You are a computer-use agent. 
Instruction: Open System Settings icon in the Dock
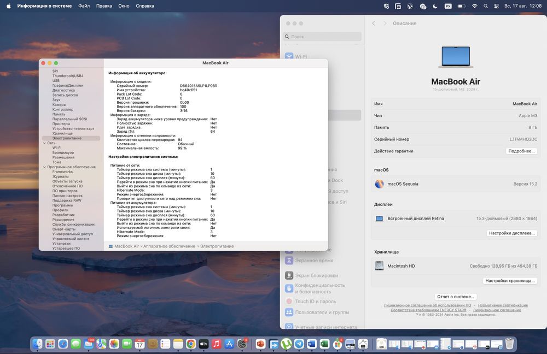point(242,344)
